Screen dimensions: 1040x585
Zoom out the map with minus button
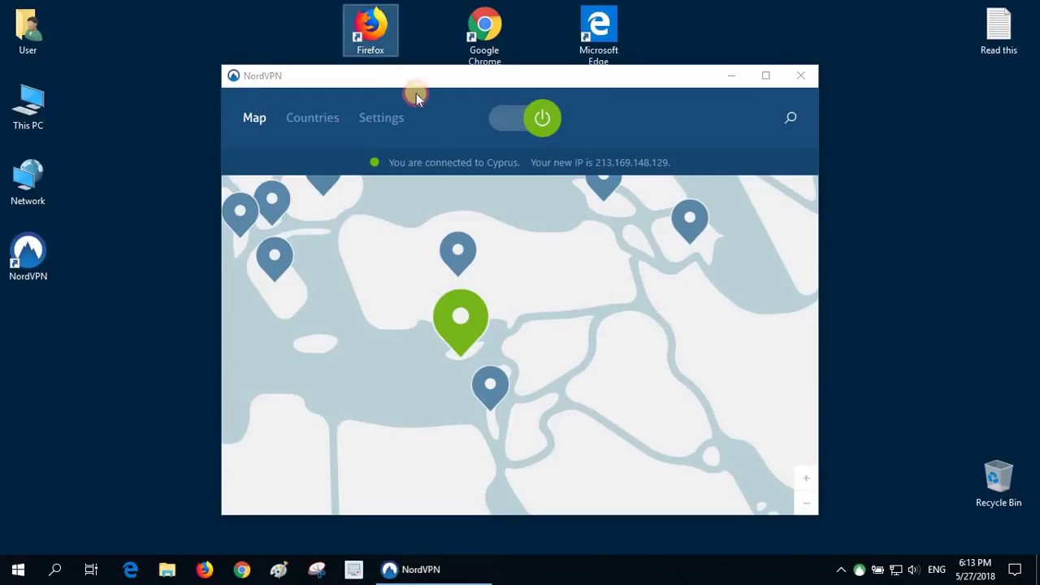(806, 503)
